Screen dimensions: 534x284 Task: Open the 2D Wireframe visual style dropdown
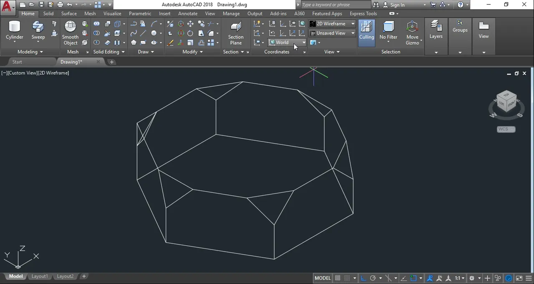[332, 24]
